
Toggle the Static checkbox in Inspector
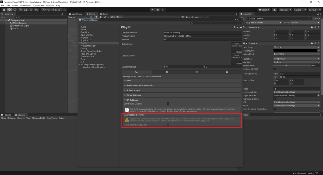[311, 19]
